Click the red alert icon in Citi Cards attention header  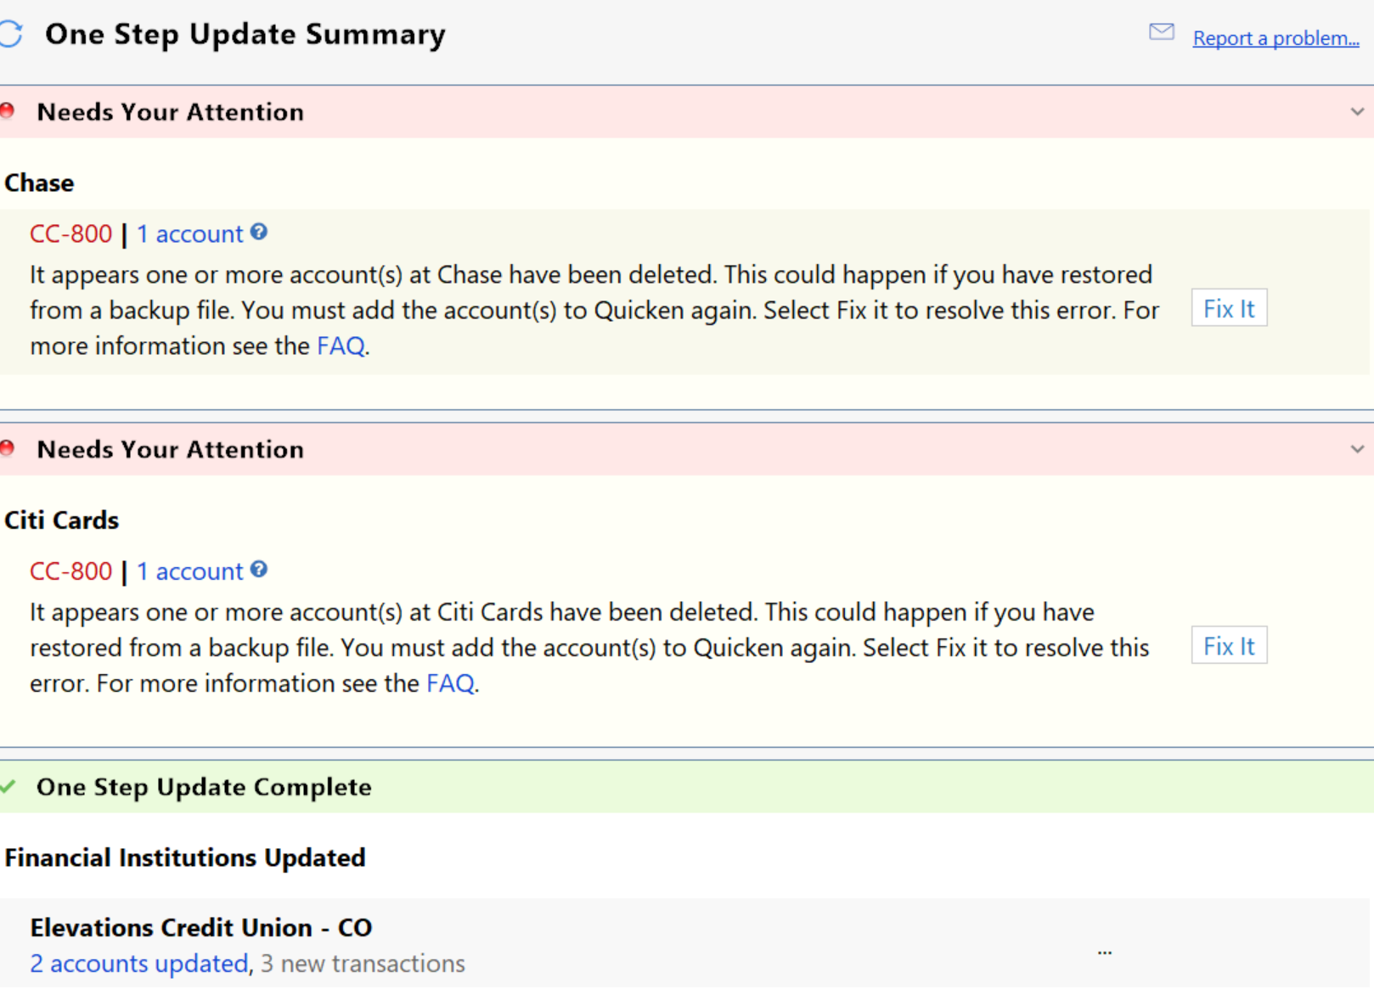point(7,447)
